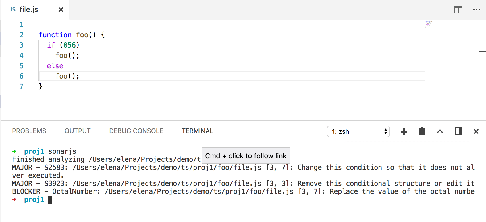
Task: Click the Cmd + click to follow link tooltip
Action: (x=246, y=156)
